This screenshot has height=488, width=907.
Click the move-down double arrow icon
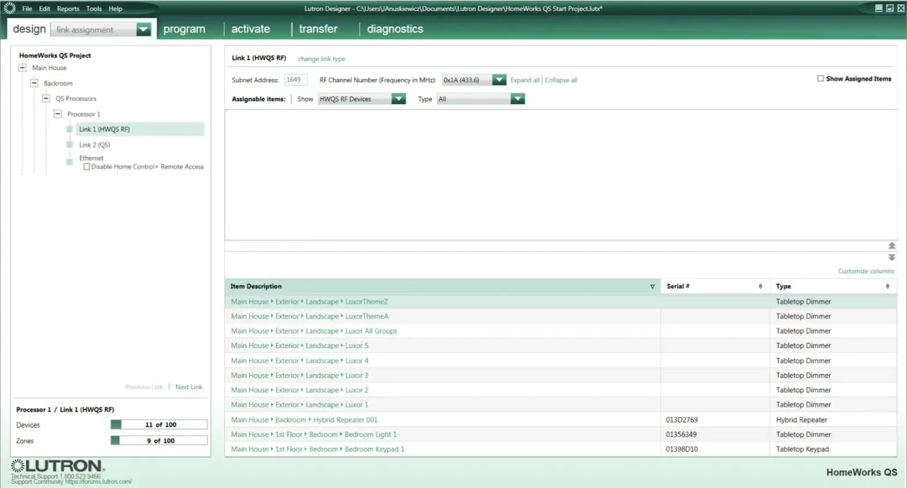pos(891,257)
